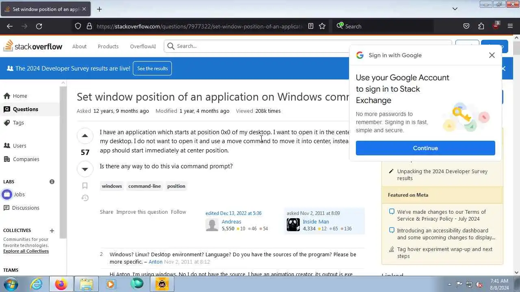Dismiss the Developer Survey banner
The width and height of the screenshot is (520, 292).
click(x=503, y=69)
